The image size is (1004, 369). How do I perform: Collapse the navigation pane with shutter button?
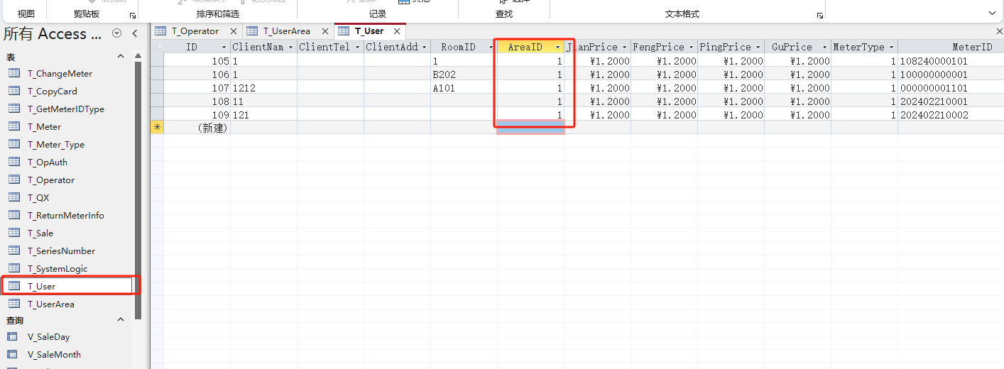point(134,33)
